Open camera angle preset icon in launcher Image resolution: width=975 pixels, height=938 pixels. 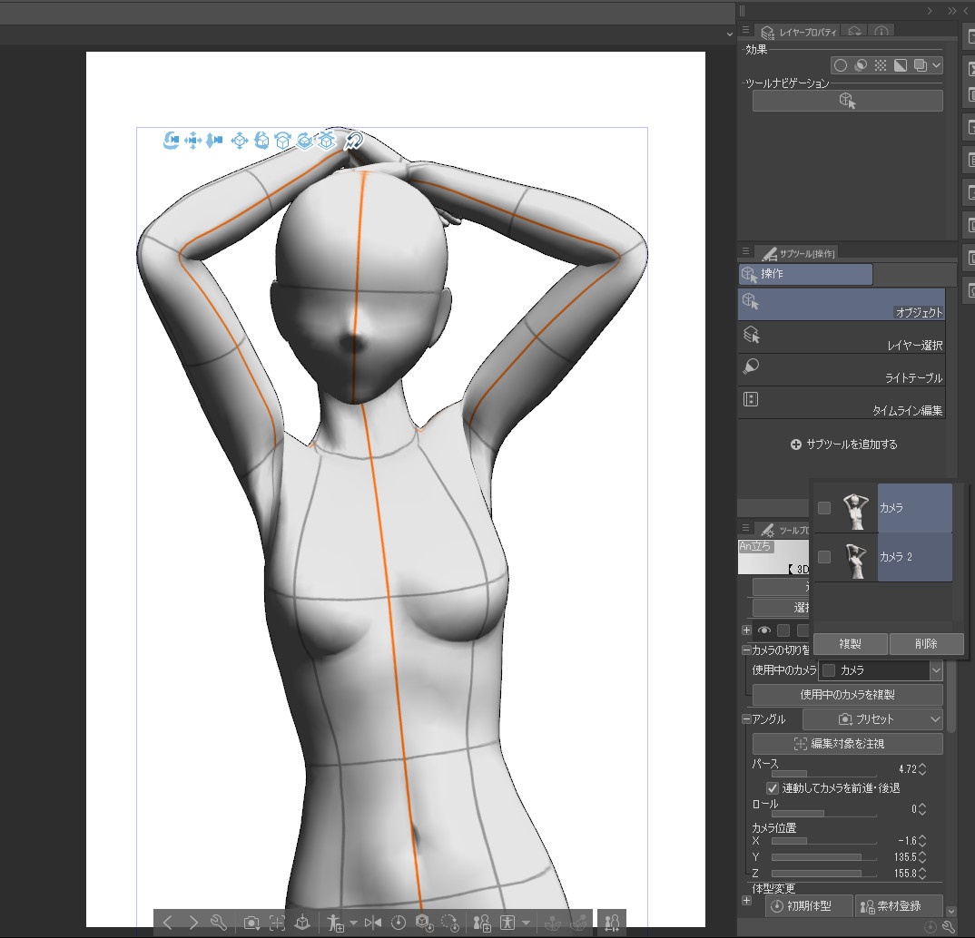[x=251, y=923]
